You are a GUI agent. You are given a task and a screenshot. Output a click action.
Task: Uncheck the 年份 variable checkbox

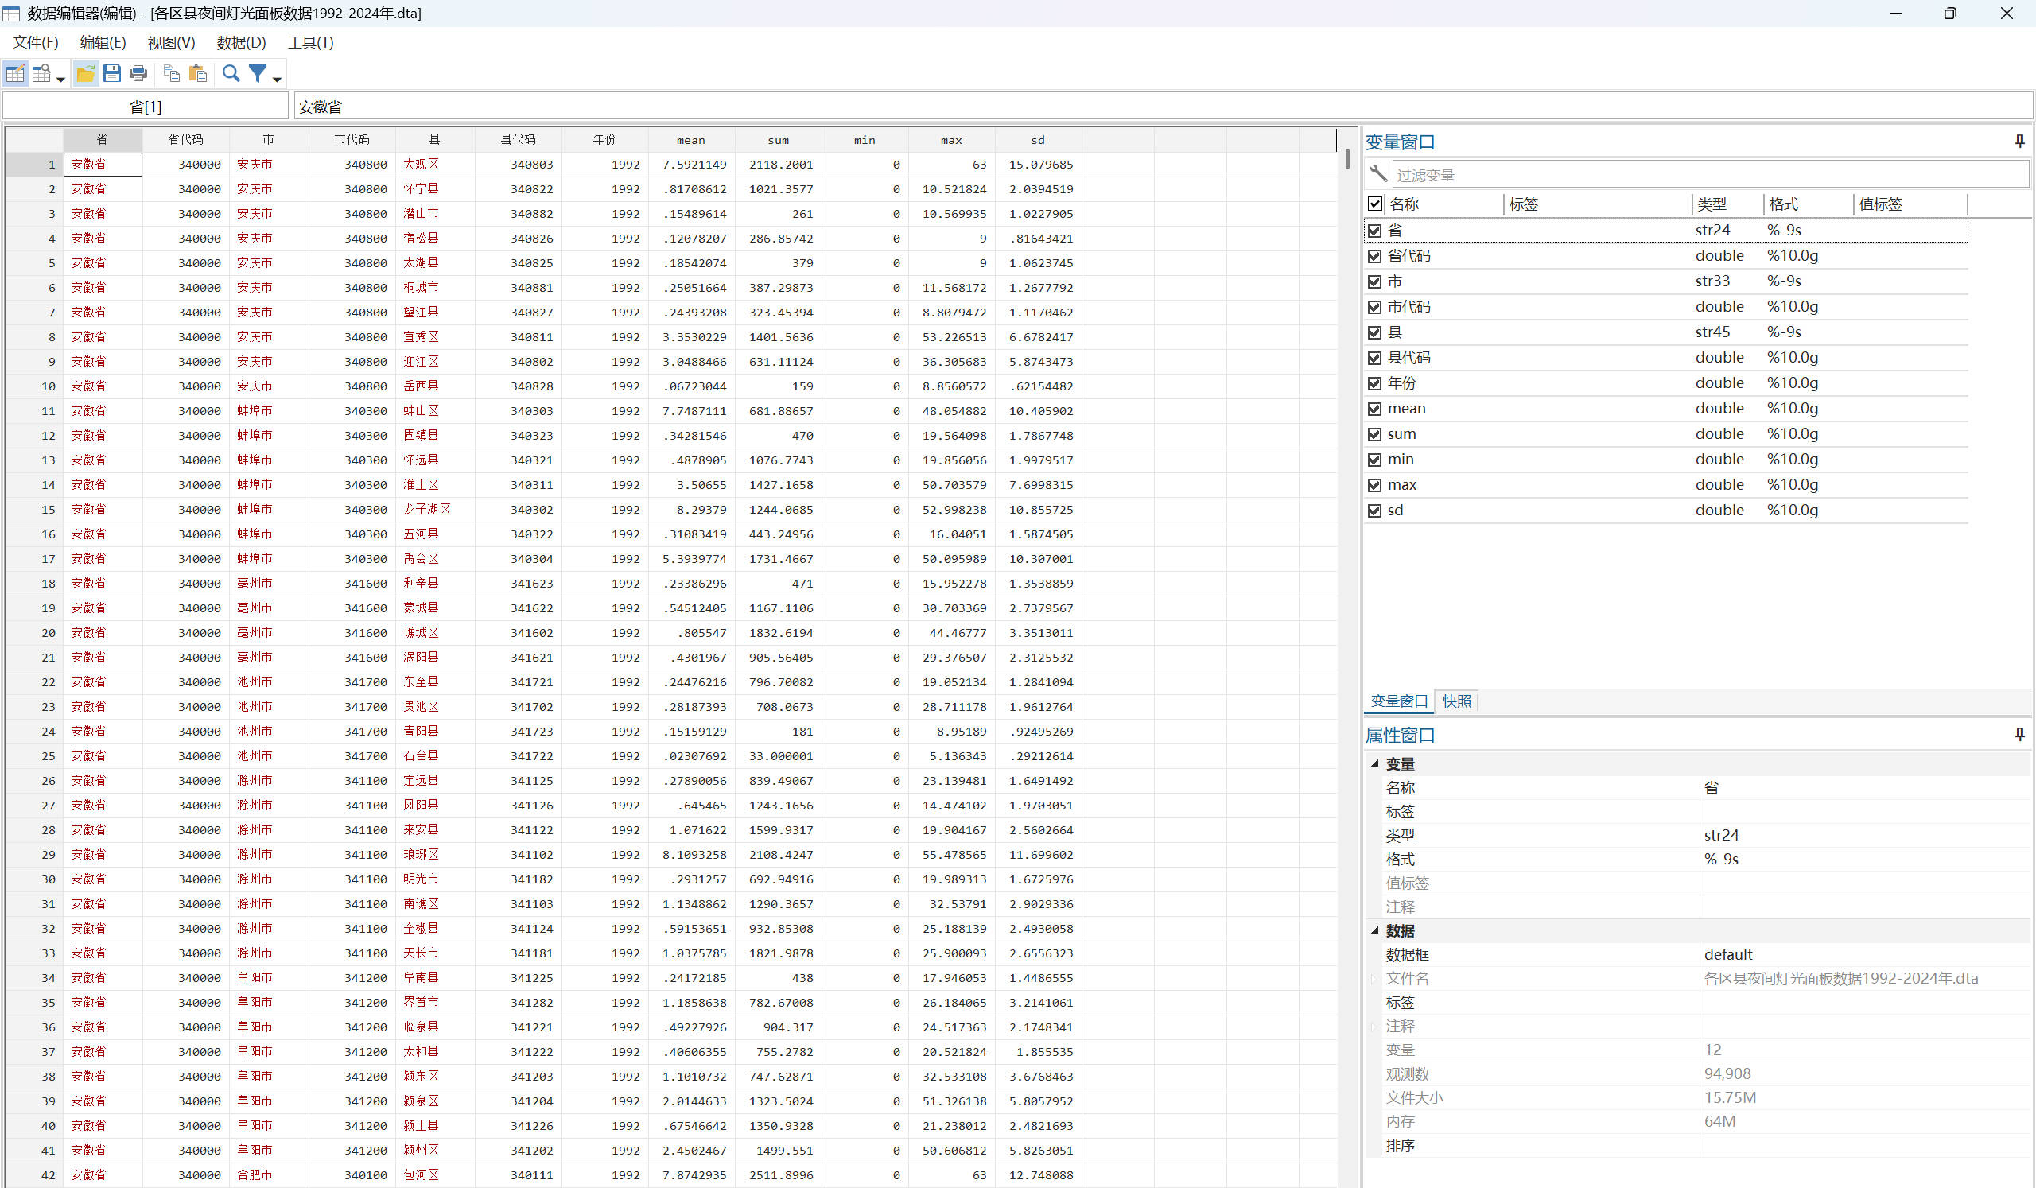tap(1374, 383)
